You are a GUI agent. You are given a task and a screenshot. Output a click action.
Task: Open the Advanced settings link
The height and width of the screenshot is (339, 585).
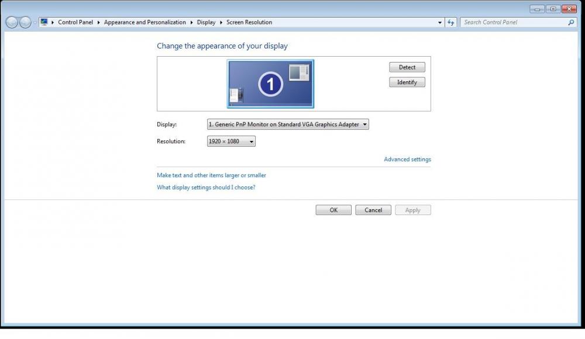[x=407, y=159]
